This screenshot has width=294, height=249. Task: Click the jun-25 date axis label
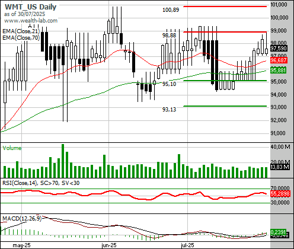click(109, 245)
